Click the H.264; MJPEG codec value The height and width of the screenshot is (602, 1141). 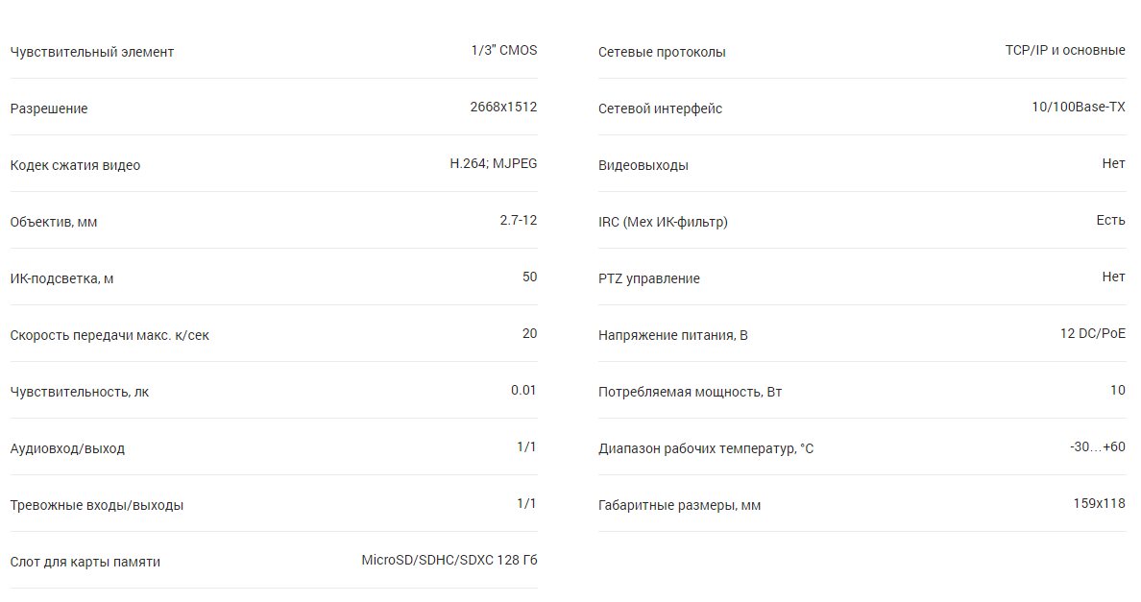tap(494, 163)
